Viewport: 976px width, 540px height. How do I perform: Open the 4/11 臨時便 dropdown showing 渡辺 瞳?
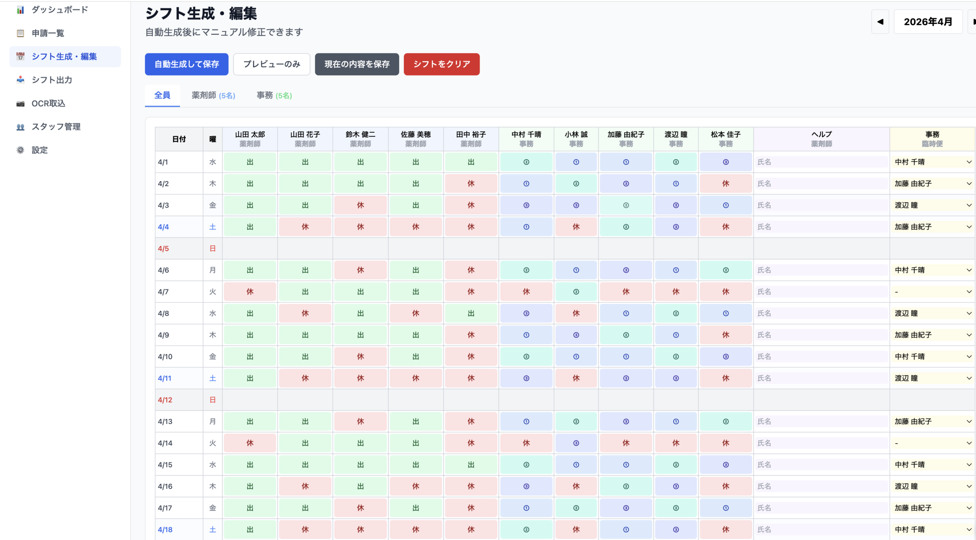tap(932, 378)
